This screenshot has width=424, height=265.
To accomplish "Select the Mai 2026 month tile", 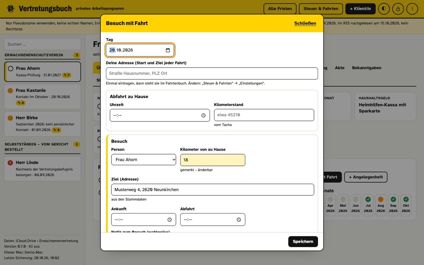I will coord(343,205).
